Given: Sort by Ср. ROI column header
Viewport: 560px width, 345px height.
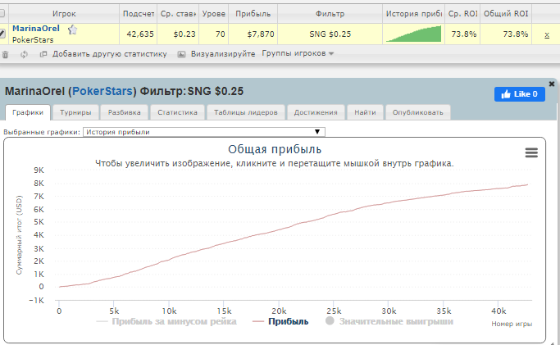Looking at the screenshot, I should pos(462,14).
